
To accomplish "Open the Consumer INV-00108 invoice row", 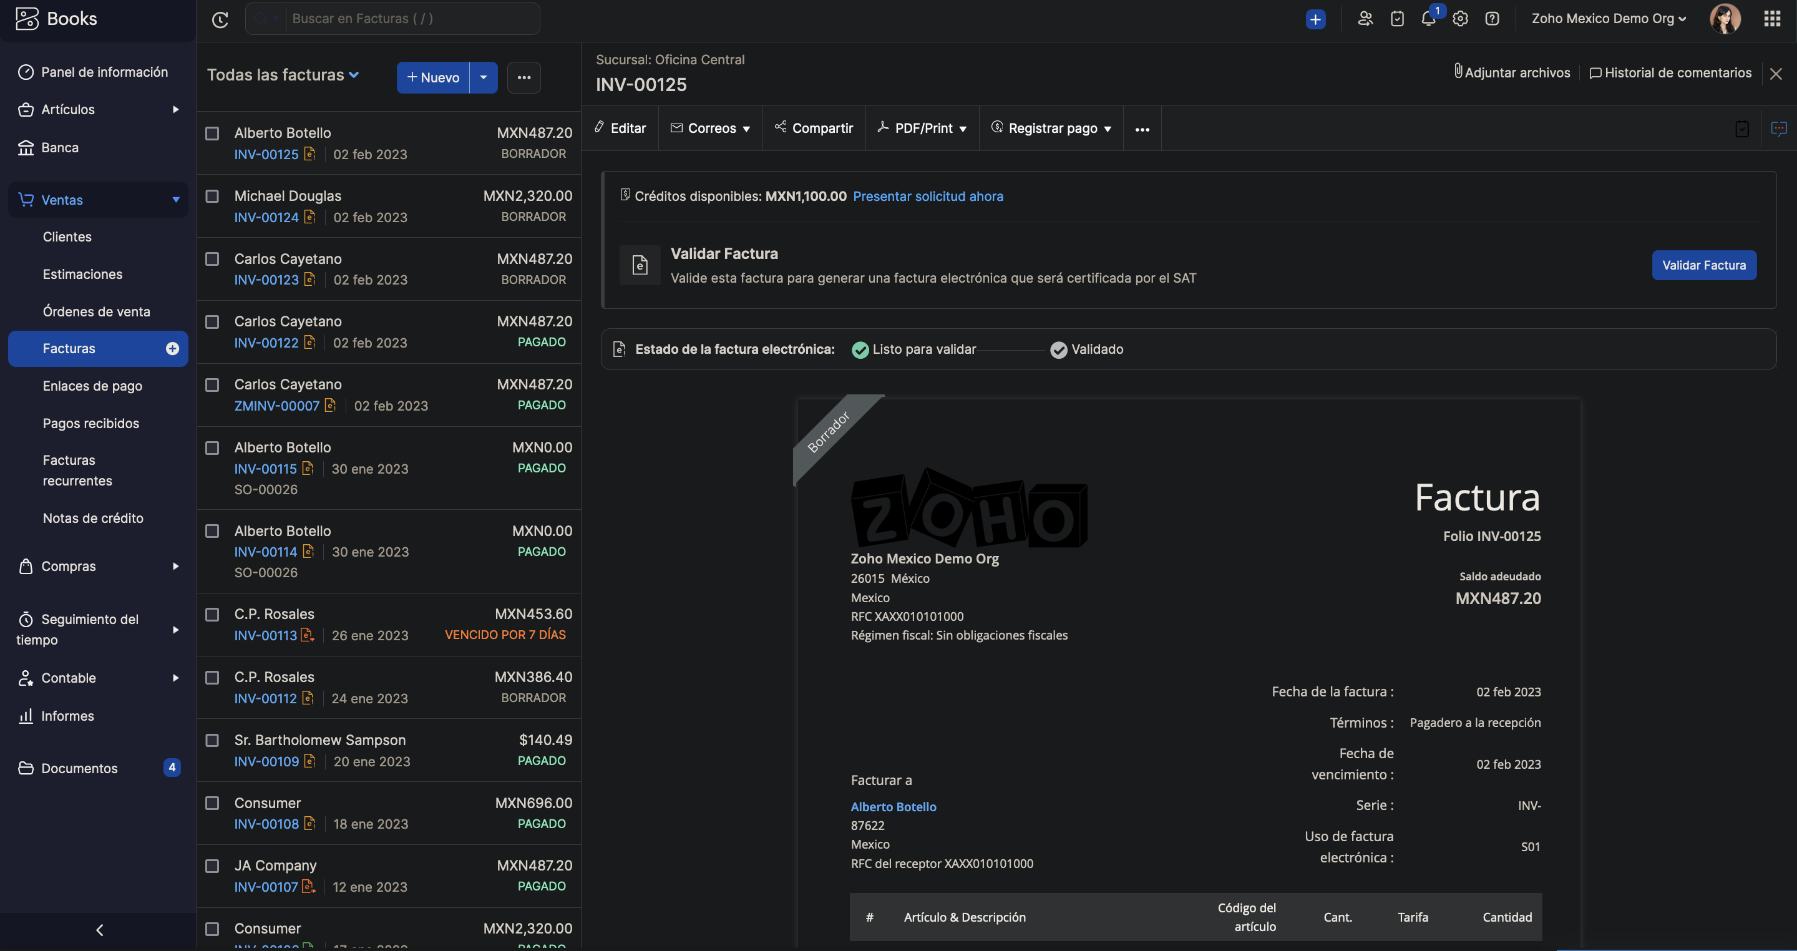I will (389, 813).
